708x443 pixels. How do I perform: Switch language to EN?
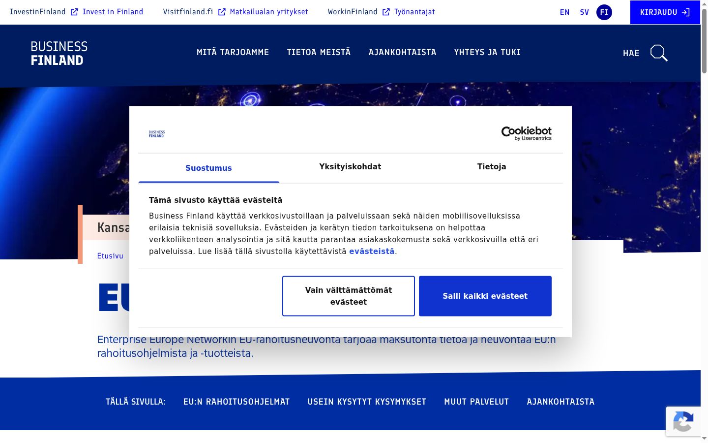pyautogui.click(x=564, y=12)
